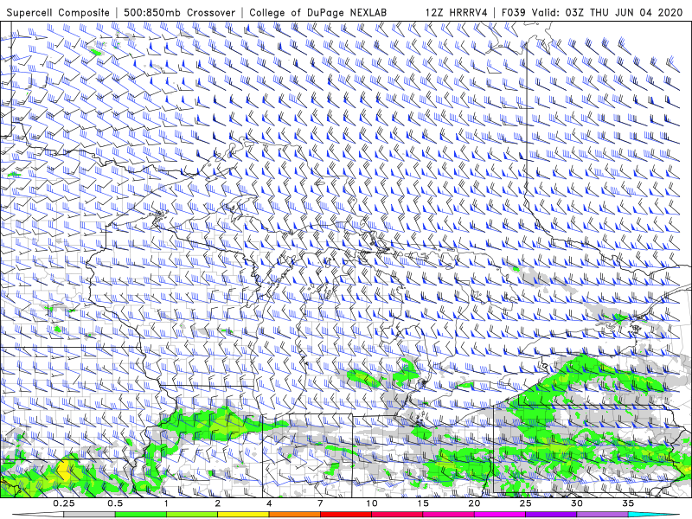
Task: Click the 'Valid: 03Z THU JUN 04 2020' text
Action: click(607, 12)
